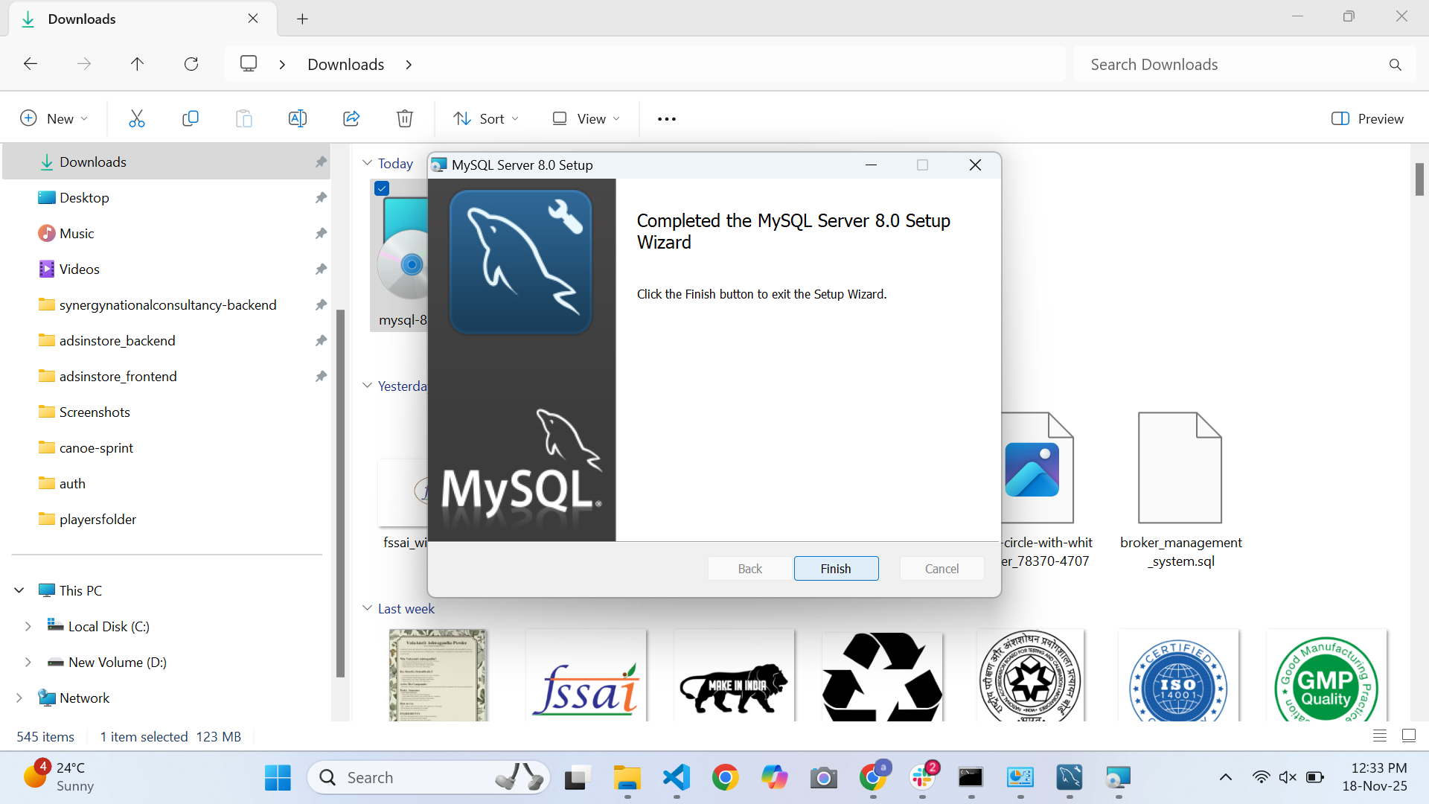Open the Sort dropdown menu
This screenshot has height=804, width=1429.
(x=486, y=118)
